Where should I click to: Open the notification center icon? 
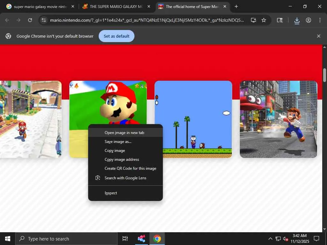[316, 239]
